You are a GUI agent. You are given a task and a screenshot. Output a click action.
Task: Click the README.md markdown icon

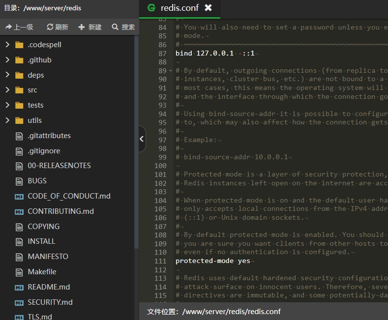point(19,287)
